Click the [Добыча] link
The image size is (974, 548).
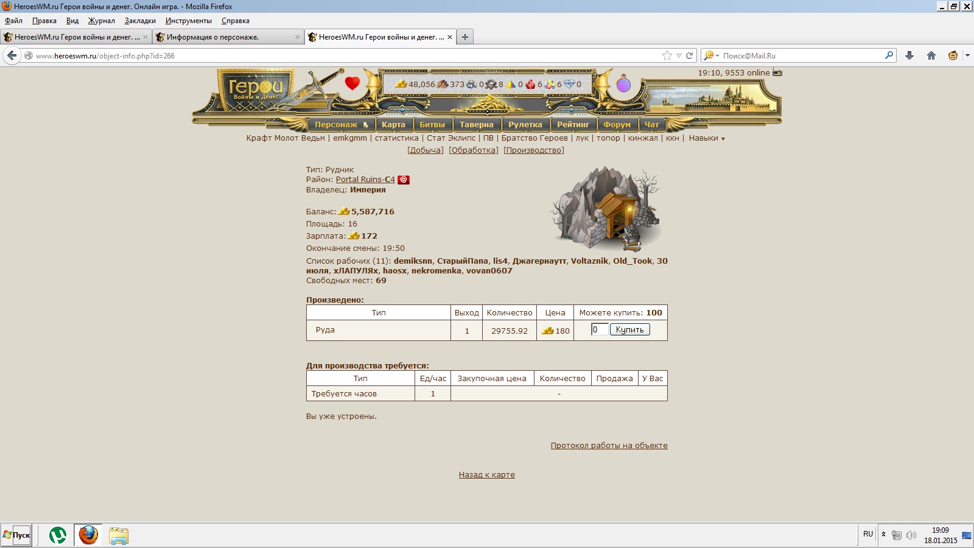pos(426,150)
